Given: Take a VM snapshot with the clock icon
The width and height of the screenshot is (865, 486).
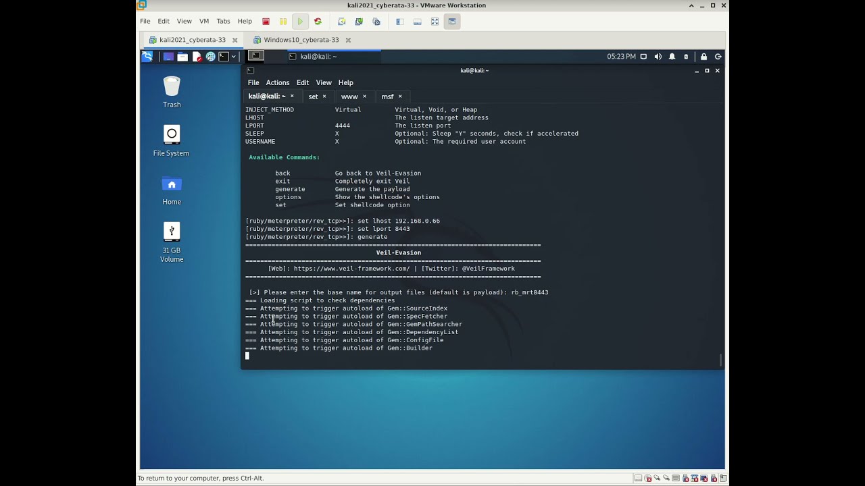Looking at the screenshot, I should (x=342, y=22).
